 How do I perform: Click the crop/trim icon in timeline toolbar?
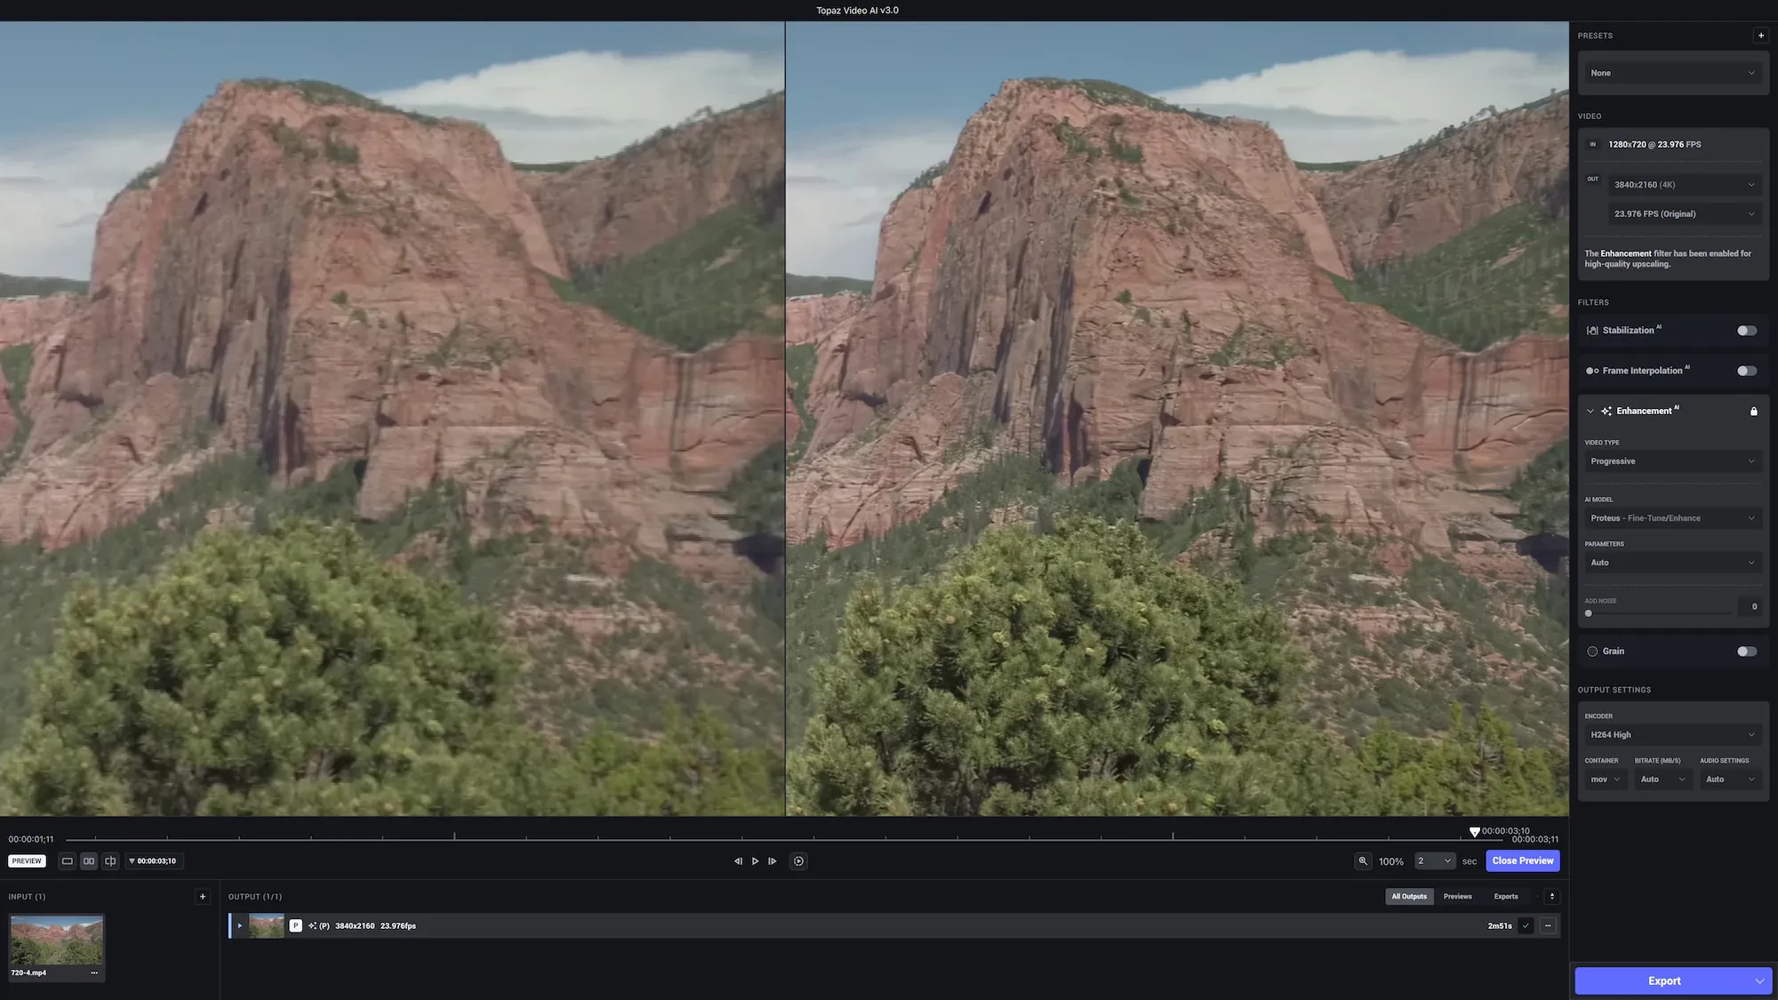click(x=108, y=862)
